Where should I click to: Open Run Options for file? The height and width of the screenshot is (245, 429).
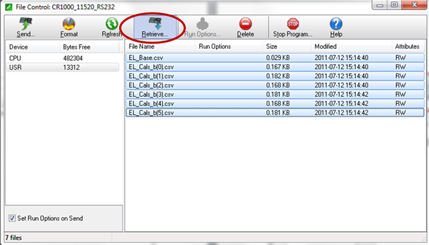point(202,27)
